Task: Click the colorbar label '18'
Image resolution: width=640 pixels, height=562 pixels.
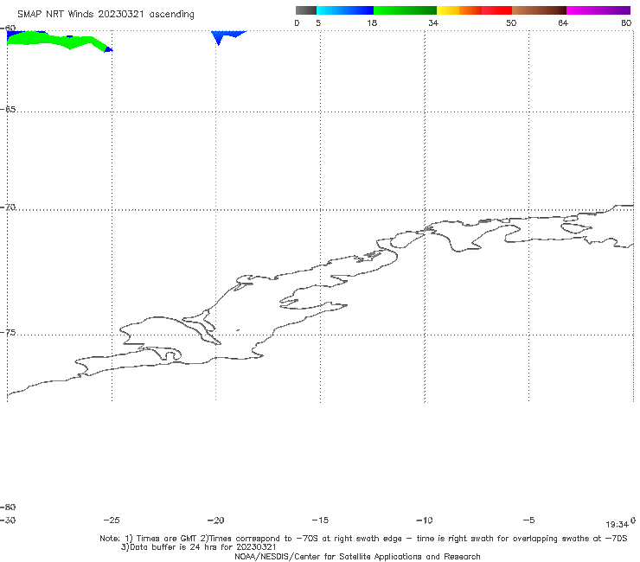Action: (x=372, y=22)
